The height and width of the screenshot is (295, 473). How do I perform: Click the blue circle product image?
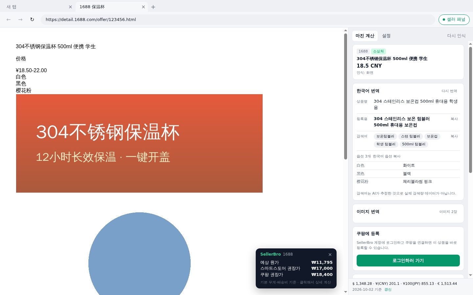click(139, 254)
